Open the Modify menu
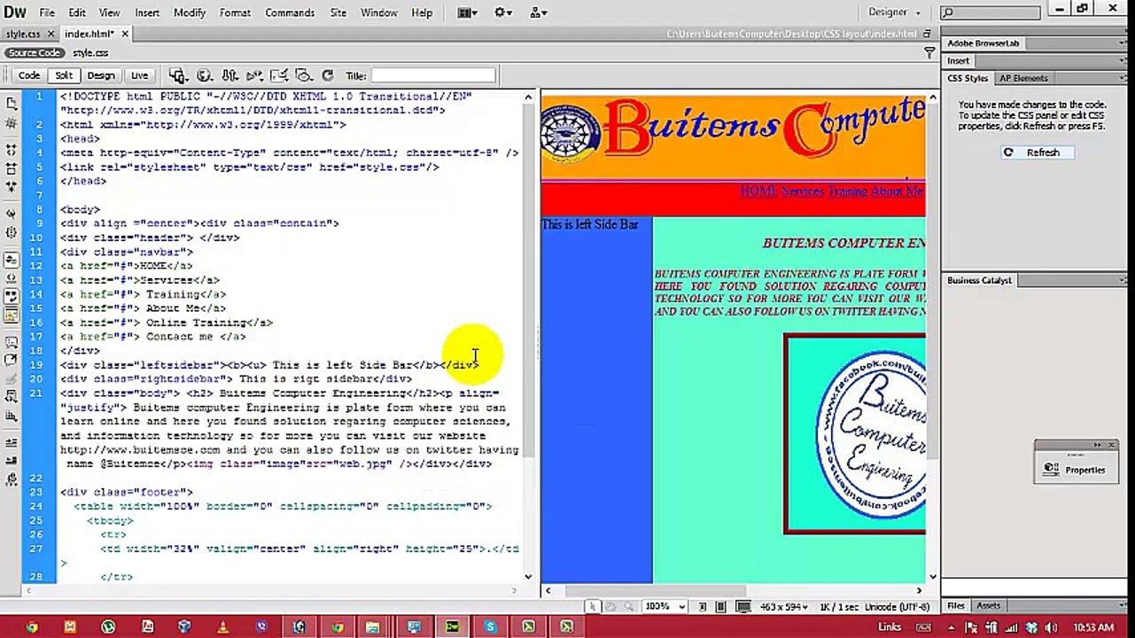The height and width of the screenshot is (638, 1135). pos(189,12)
